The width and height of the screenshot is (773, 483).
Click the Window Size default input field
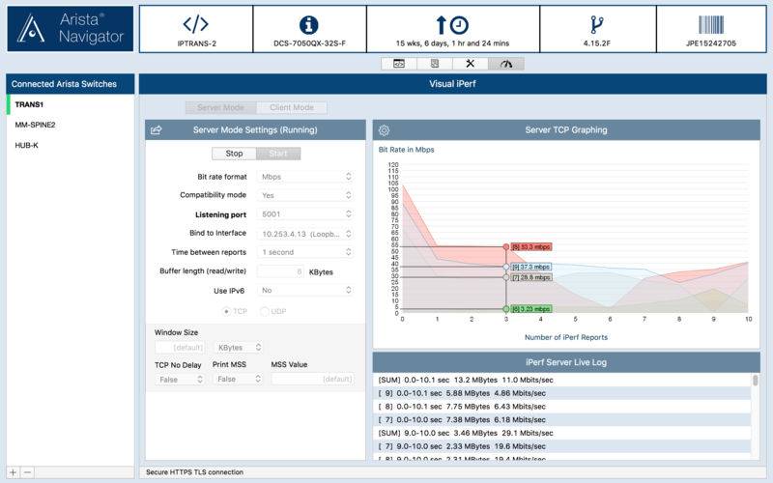pyautogui.click(x=180, y=348)
